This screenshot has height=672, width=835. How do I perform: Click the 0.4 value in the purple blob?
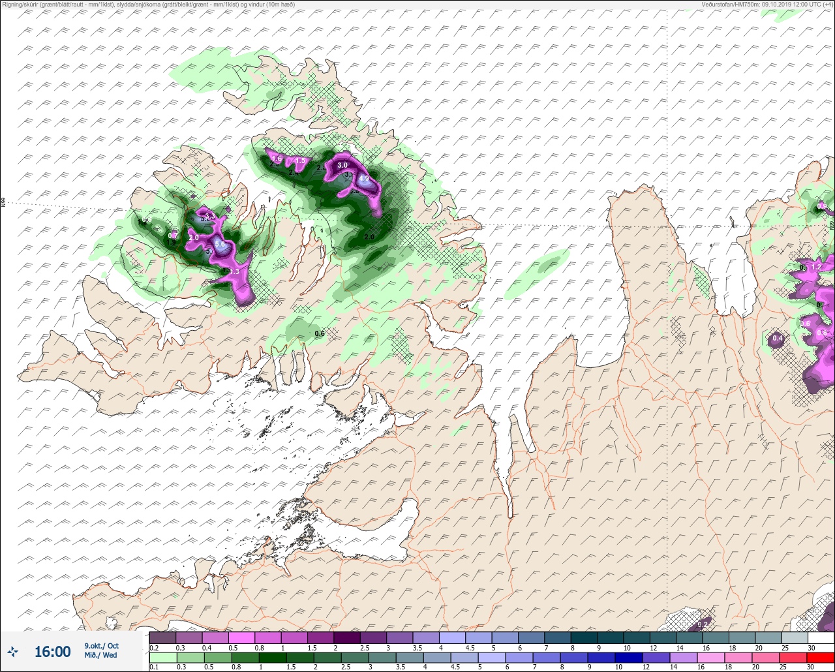point(777,338)
